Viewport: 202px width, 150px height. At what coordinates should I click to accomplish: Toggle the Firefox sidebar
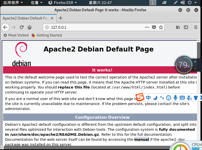pos(186,27)
